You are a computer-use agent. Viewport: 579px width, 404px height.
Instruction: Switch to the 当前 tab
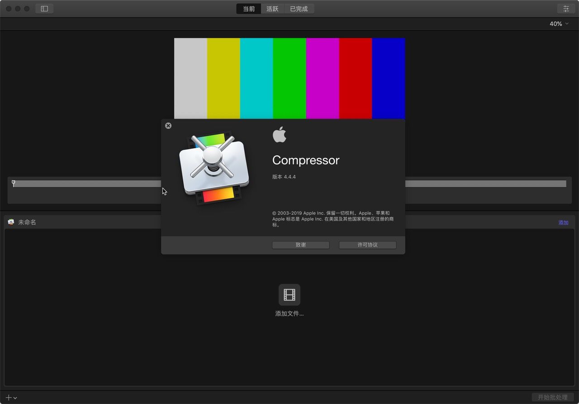coord(249,9)
